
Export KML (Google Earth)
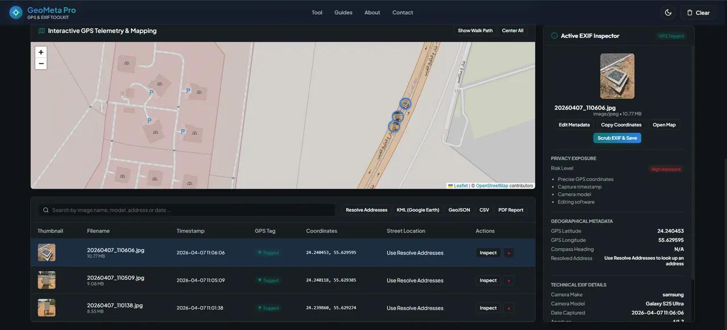(x=418, y=210)
